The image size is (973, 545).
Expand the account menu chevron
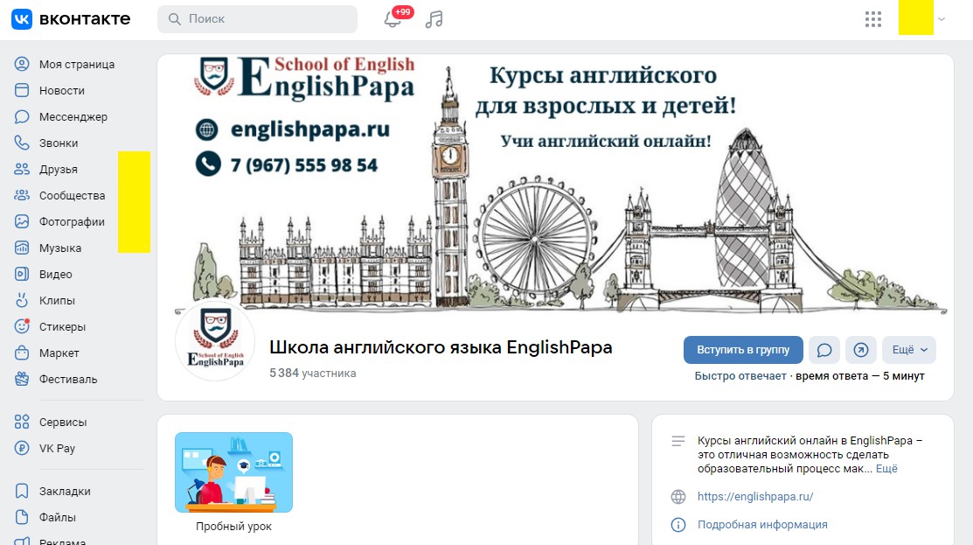click(x=942, y=19)
